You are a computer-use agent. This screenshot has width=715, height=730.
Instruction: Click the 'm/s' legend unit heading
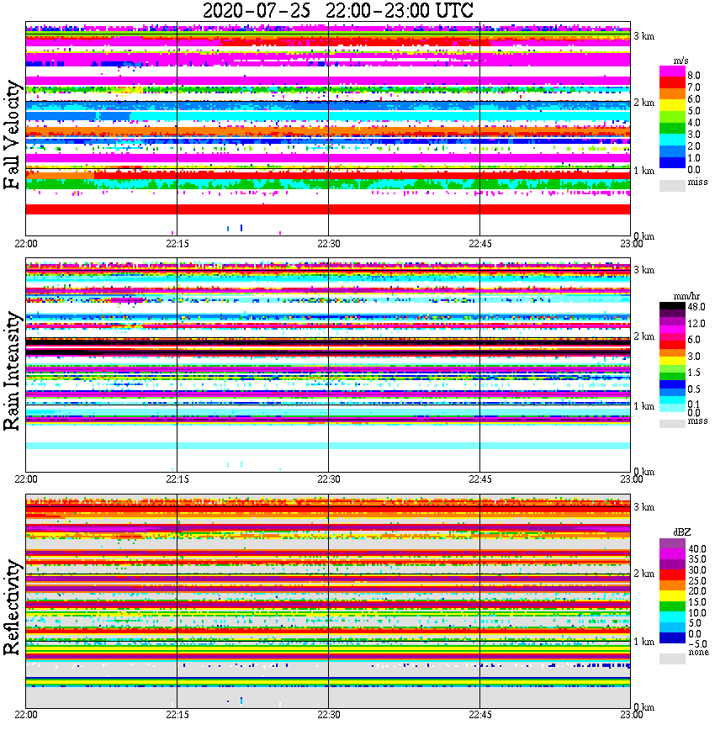click(681, 61)
